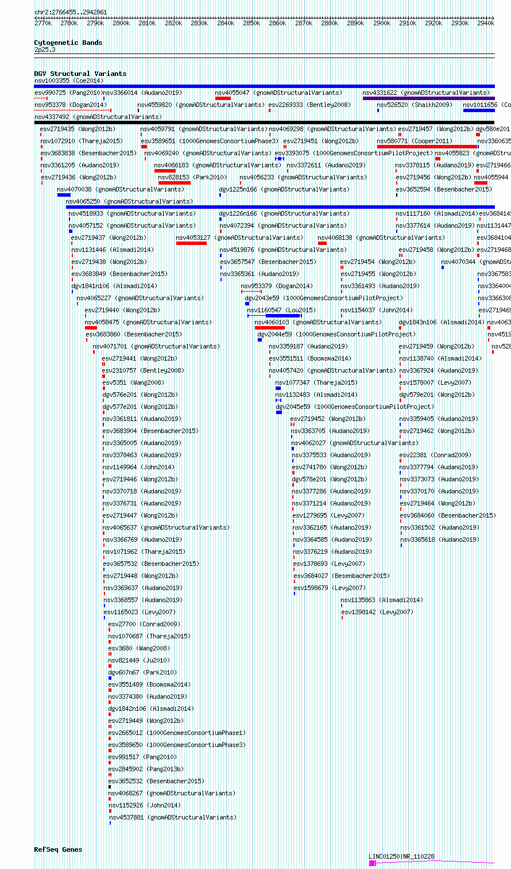Click the magenta LINC01250 exon block
This screenshot has width=511, height=869.
coord(372,863)
